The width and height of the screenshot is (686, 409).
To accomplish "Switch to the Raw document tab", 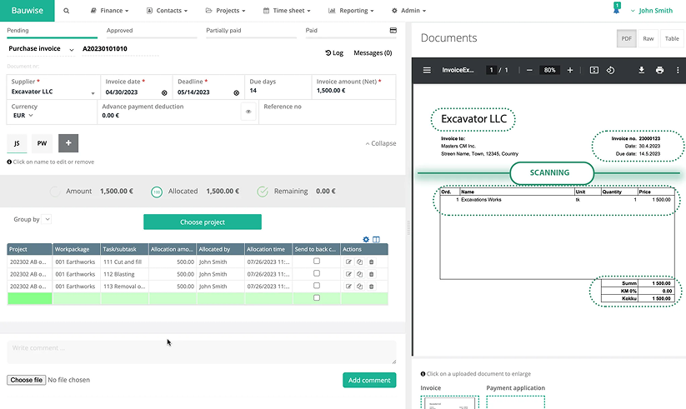I will click(648, 38).
